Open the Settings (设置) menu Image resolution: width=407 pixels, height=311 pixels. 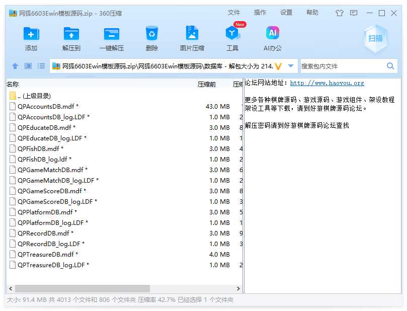(286, 13)
